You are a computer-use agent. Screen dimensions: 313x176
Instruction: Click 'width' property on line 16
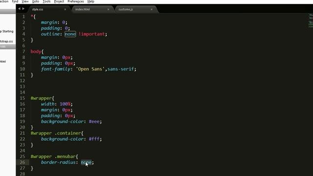[48, 104]
